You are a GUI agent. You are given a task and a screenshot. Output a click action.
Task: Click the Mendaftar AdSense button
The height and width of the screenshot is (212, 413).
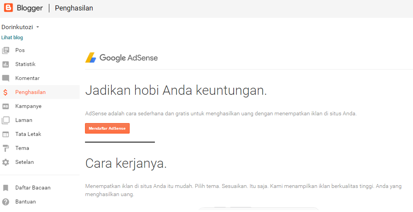point(107,129)
